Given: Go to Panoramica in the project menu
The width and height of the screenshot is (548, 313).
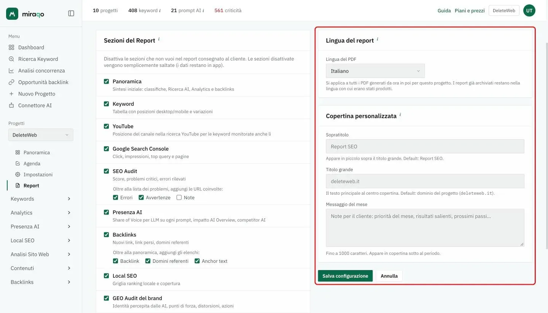Looking at the screenshot, I should pyautogui.click(x=37, y=153).
